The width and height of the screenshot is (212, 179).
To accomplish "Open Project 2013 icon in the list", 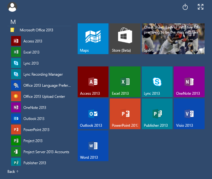I will pyautogui.click(x=16, y=141).
